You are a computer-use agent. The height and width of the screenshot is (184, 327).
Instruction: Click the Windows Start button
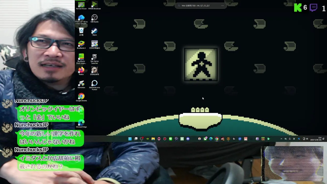point(130,139)
